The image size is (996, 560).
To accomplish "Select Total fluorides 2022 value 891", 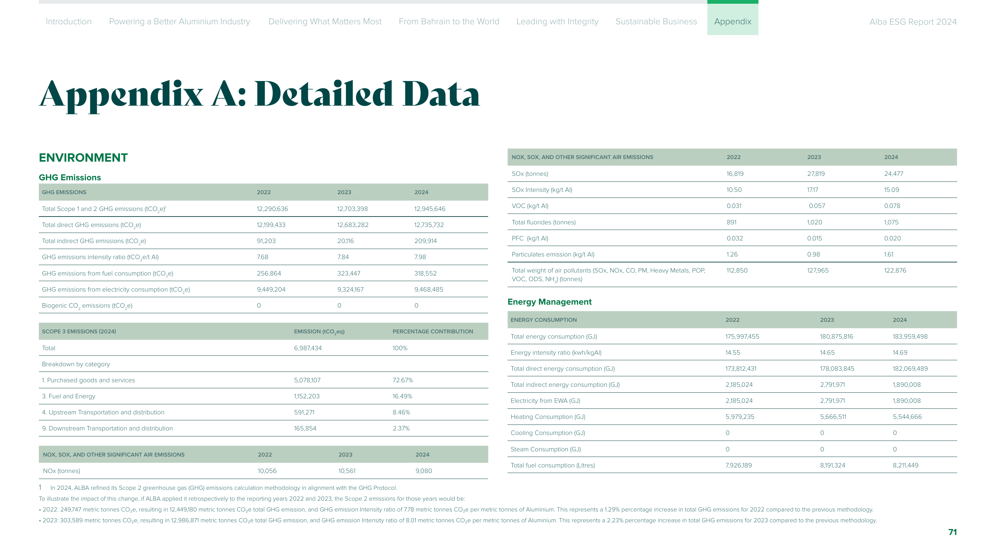I will coord(732,222).
